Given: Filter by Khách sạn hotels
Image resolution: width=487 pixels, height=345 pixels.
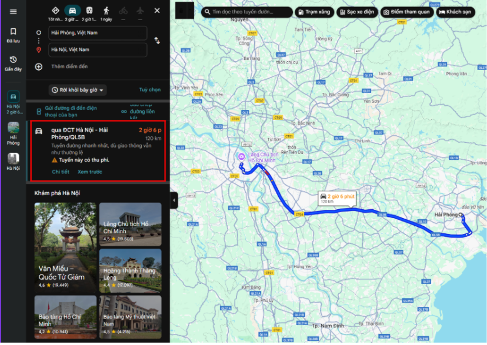Looking at the screenshot, I should click(x=455, y=12).
